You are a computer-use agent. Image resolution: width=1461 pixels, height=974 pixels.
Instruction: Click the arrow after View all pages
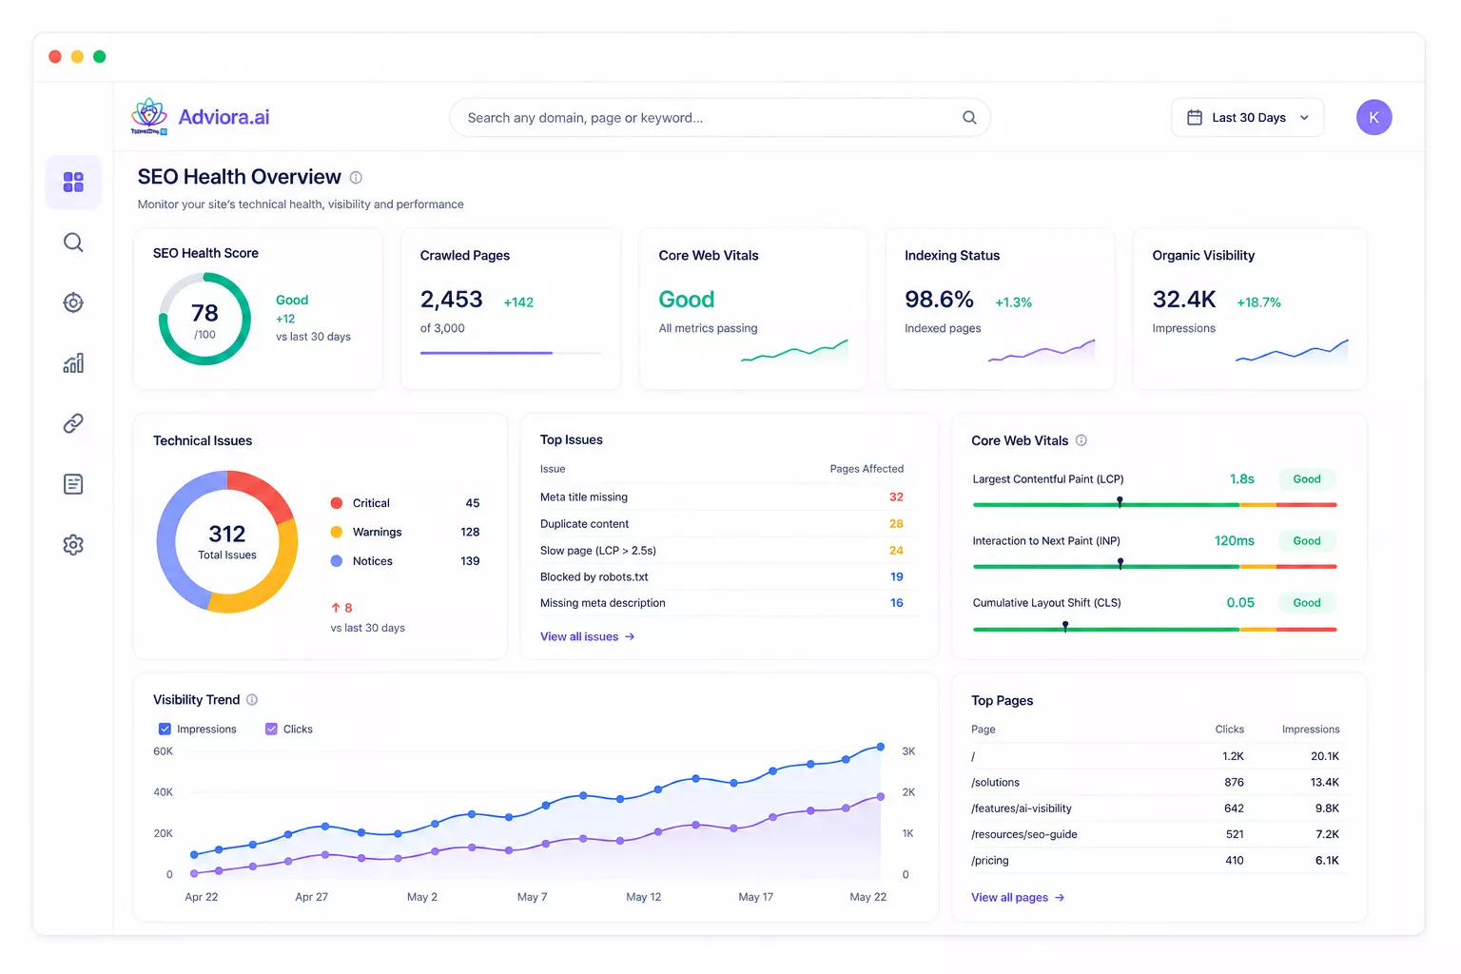[x=1060, y=898]
